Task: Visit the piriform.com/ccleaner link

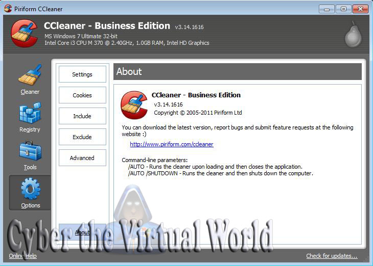Action: point(172,144)
